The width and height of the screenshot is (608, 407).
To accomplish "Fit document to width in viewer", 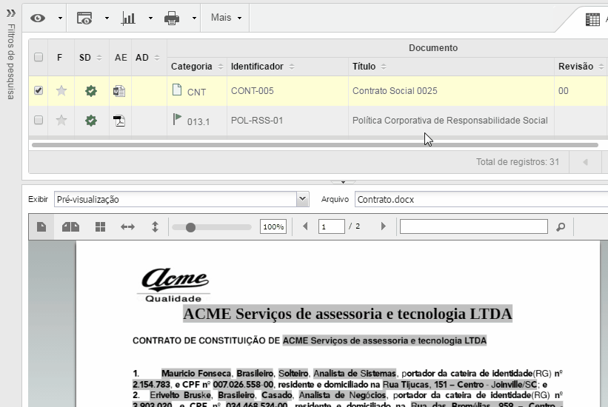I will click(127, 226).
